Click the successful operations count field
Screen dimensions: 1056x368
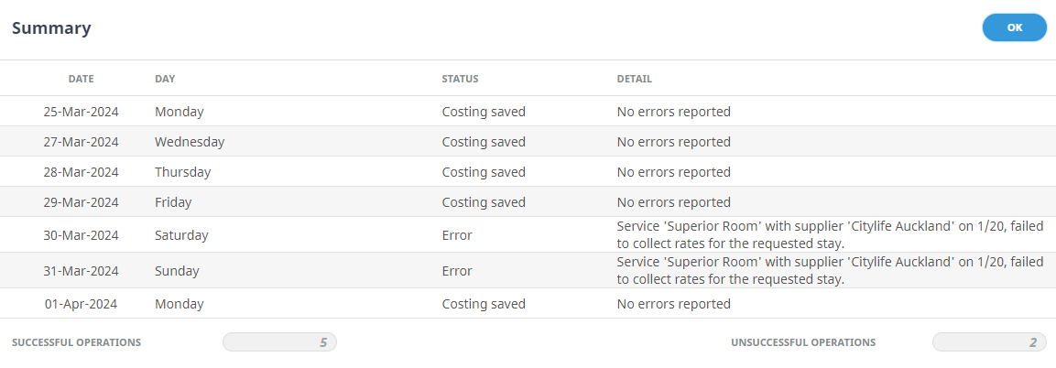279,342
